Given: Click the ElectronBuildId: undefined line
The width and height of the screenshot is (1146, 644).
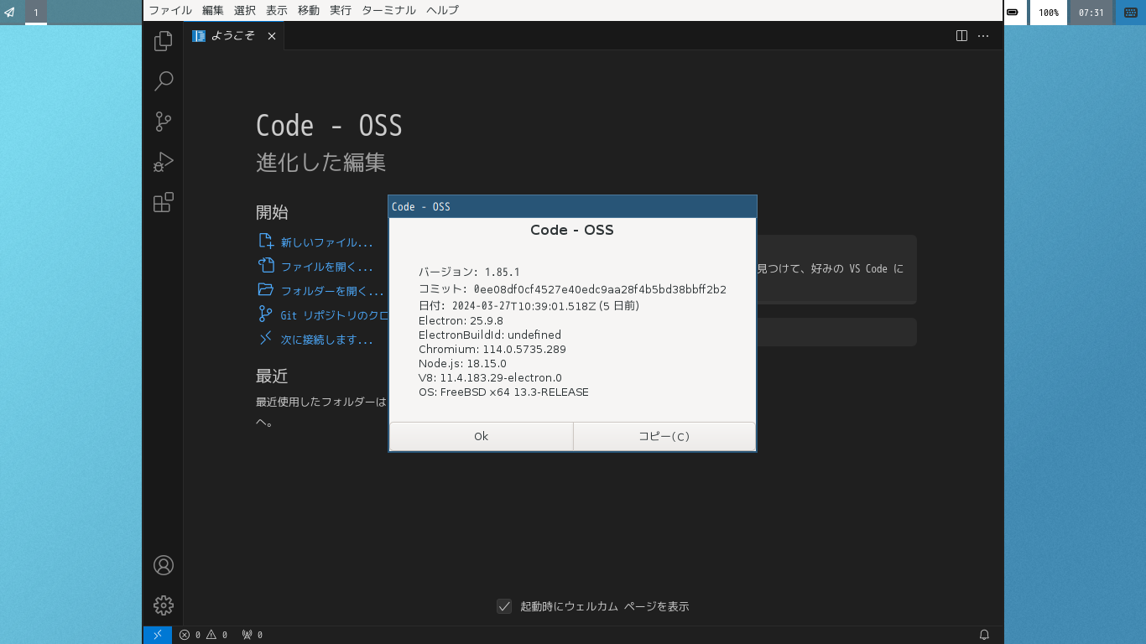Looking at the screenshot, I should coord(490,335).
